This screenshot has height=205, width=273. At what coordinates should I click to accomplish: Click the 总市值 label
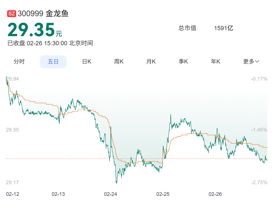click(x=187, y=28)
